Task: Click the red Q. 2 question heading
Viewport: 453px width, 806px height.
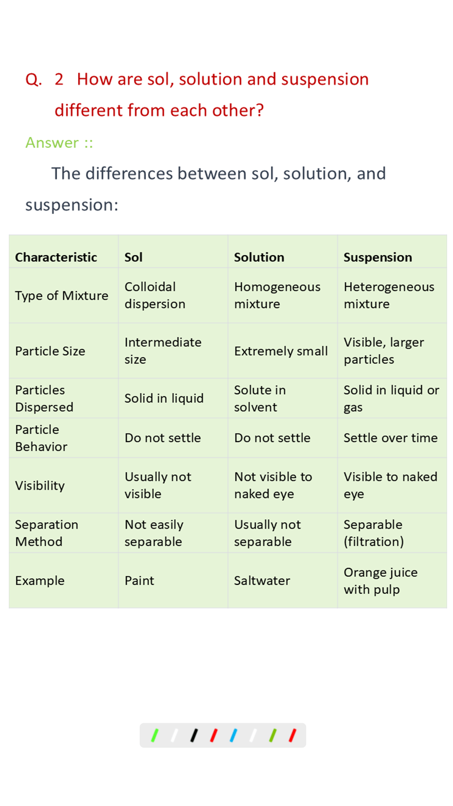Action: click(x=197, y=95)
